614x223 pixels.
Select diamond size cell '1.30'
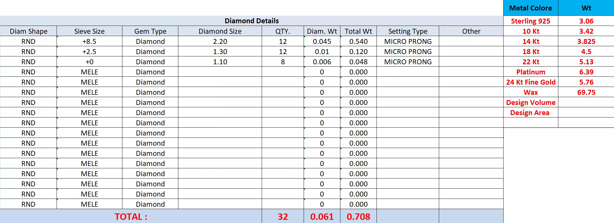220,51
